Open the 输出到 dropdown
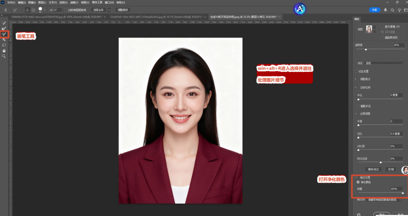This screenshot has width=408, height=216. click(x=384, y=200)
